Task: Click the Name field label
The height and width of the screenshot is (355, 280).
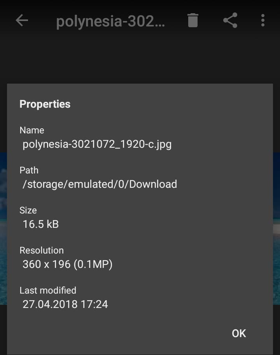Action: 32,130
